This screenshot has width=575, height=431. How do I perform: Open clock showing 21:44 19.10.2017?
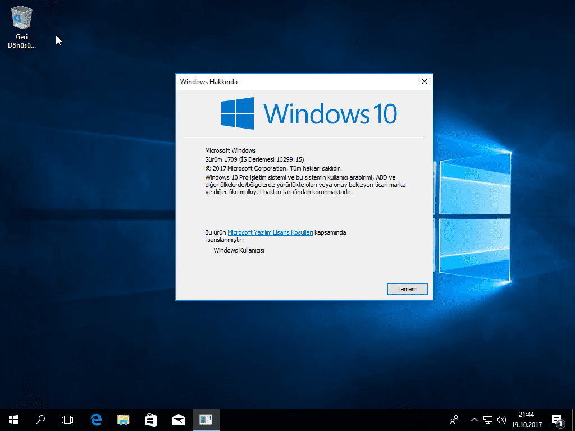click(527, 420)
